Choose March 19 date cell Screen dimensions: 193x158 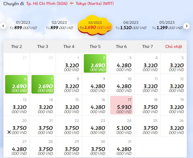(x=174, y=105)
